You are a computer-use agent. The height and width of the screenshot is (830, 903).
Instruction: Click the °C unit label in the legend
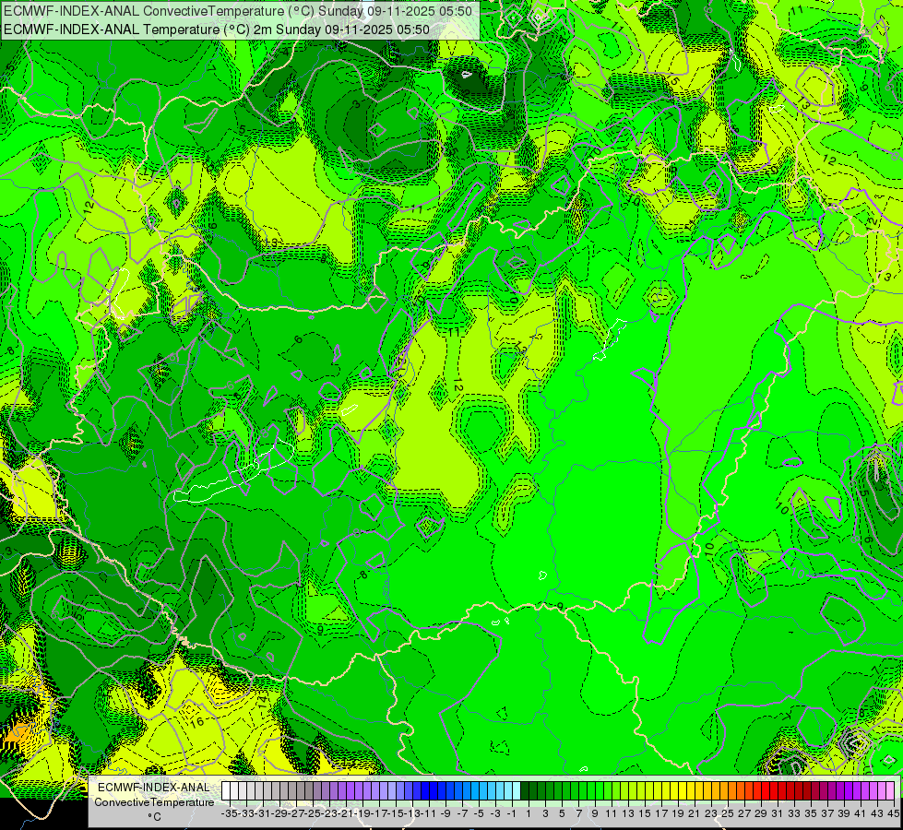point(154,816)
